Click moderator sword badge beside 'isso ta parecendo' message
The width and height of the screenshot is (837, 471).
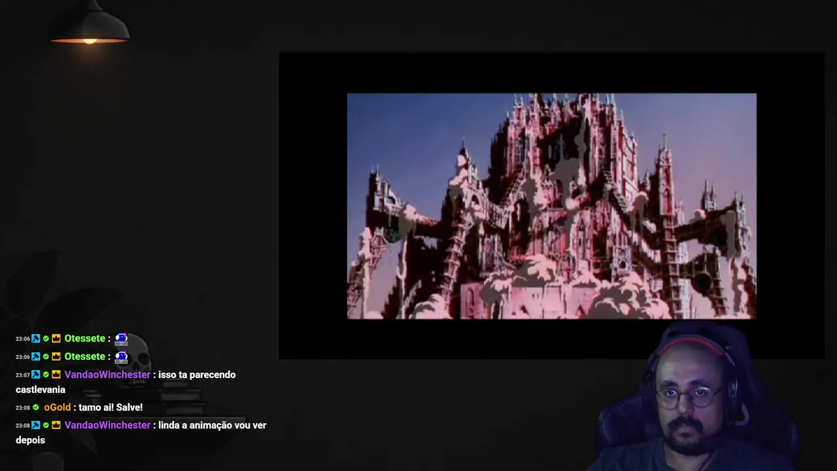click(x=36, y=375)
